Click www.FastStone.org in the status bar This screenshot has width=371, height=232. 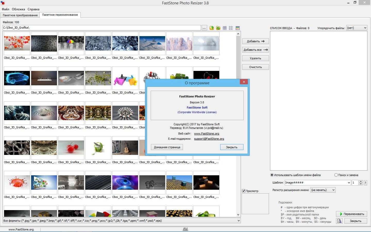[21, 229]
